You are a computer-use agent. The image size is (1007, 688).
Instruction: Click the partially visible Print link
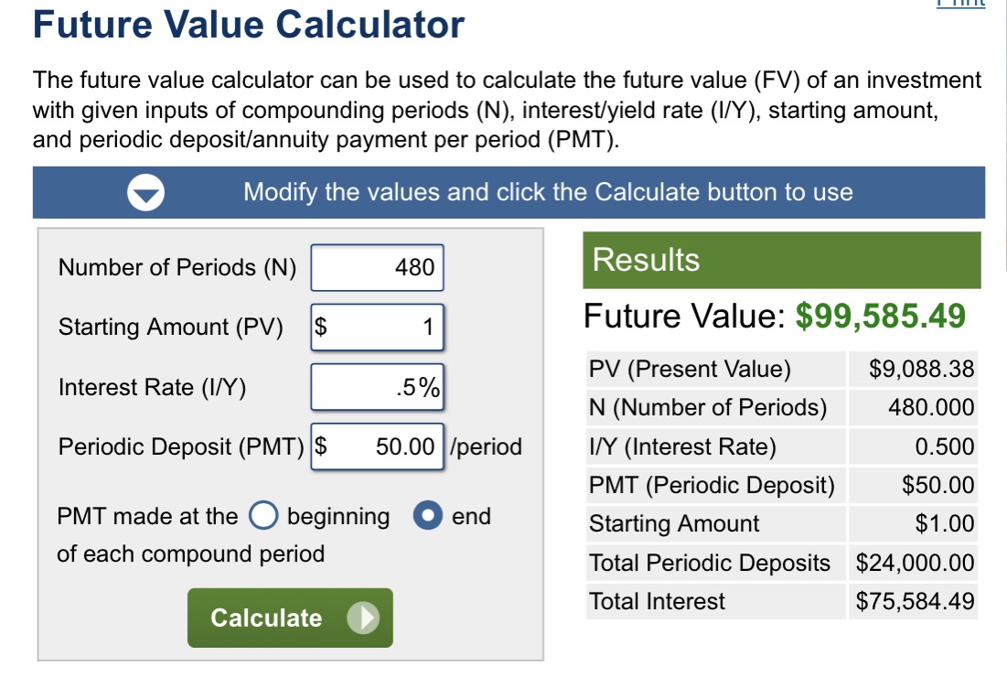click(x=961, y=4)
